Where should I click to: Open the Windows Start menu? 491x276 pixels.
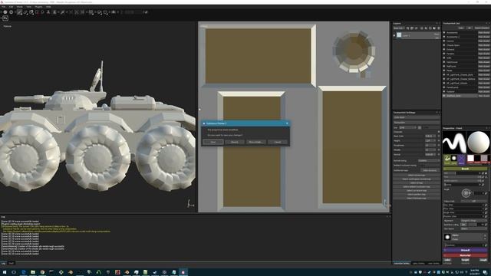tap(5, 272)
